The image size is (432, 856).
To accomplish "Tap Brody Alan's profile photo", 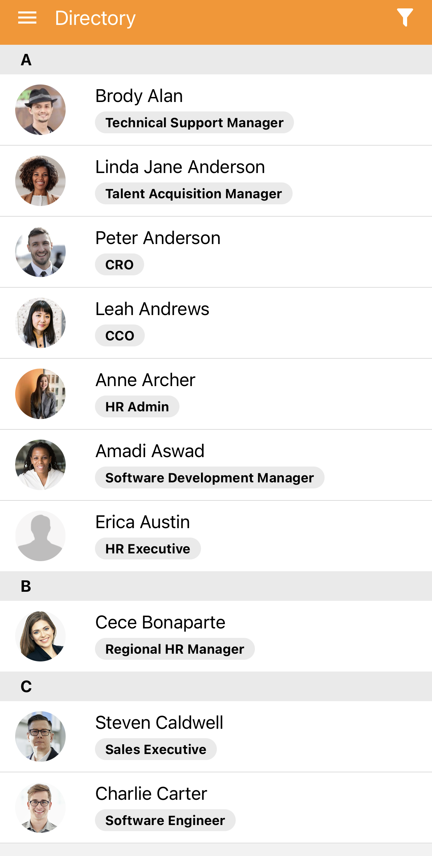I will [40, 110].
